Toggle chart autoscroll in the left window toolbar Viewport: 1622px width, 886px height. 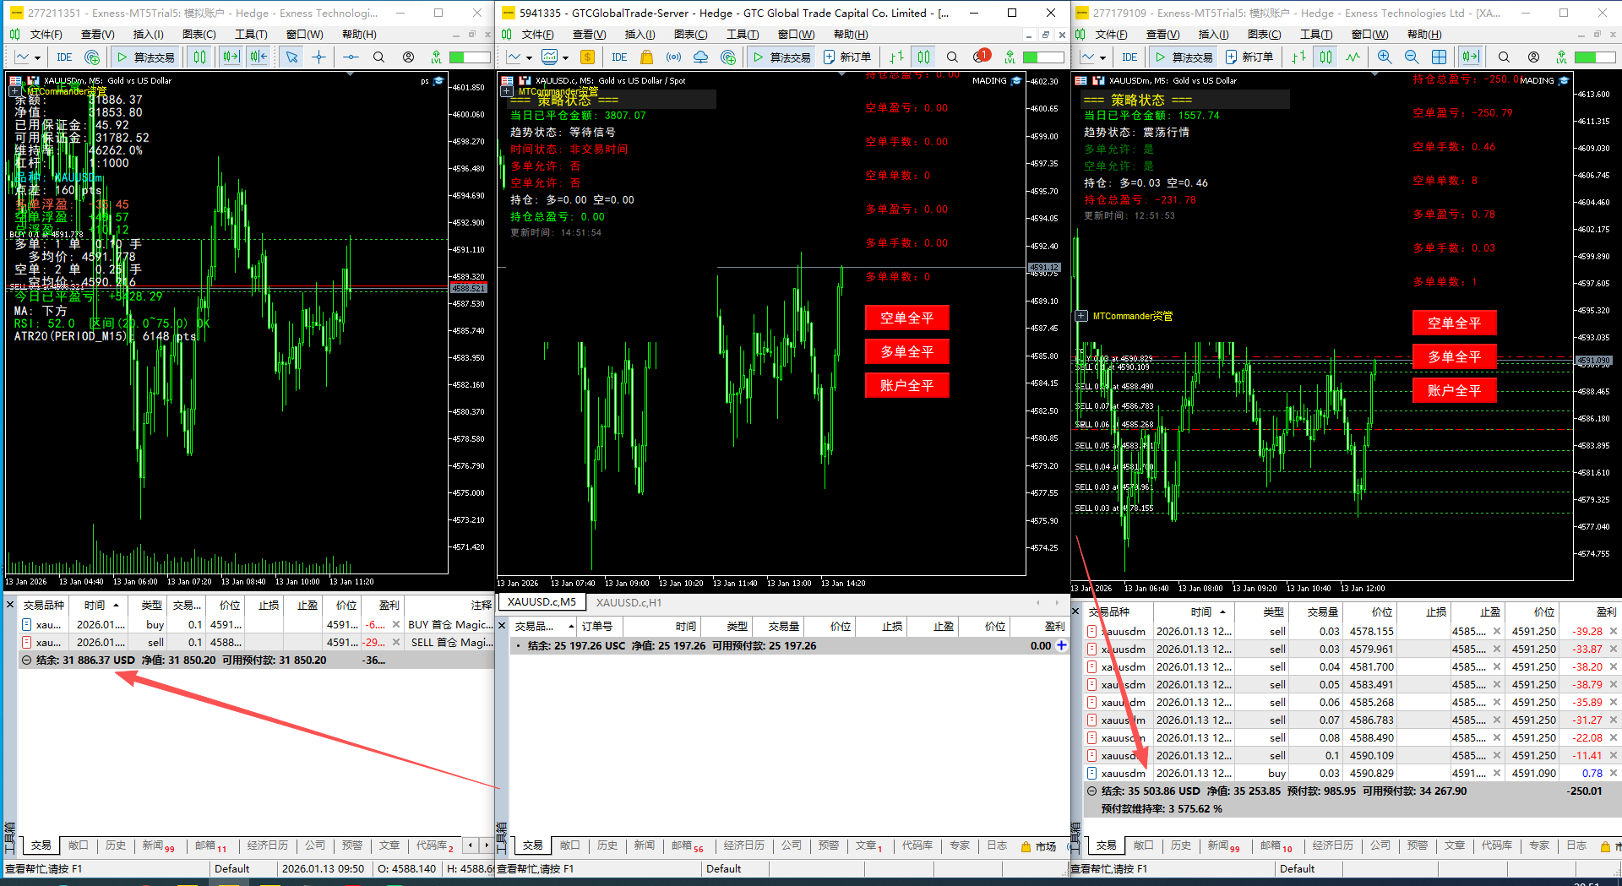pos(230,57)
